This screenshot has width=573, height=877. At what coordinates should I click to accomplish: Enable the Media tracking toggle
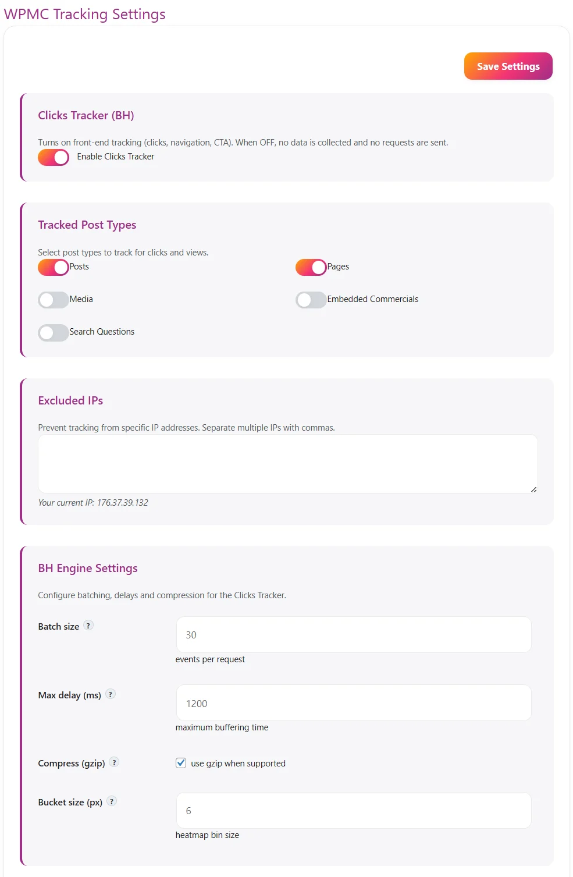[53, 299]
